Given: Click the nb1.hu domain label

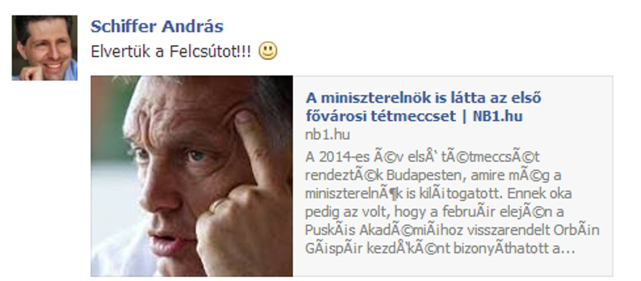Looking at the screenshot, I should click(x=327, y=135).
